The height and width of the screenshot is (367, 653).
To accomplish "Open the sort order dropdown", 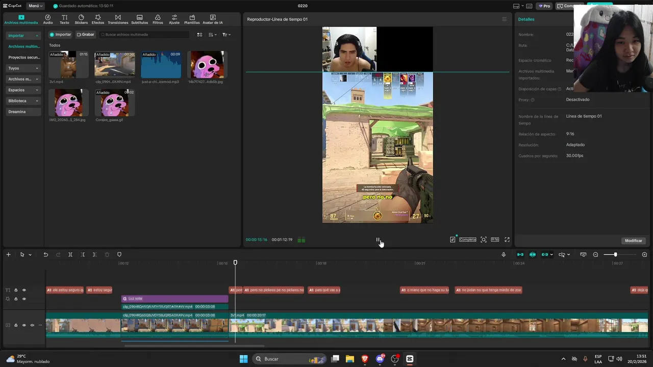I will click(212, 34).
